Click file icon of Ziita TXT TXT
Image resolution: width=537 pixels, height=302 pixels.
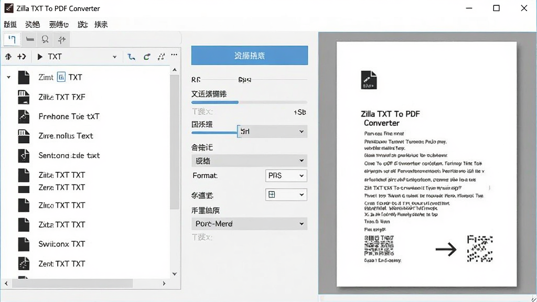pos(24,175)
